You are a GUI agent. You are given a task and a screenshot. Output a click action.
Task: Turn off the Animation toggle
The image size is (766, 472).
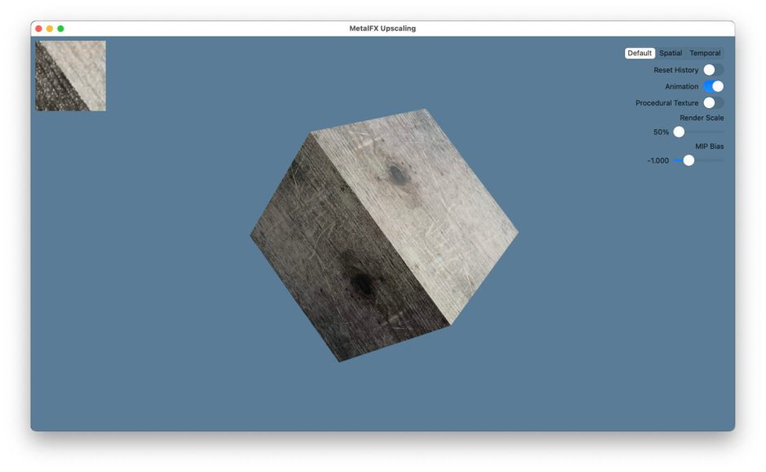pos(713,86)
